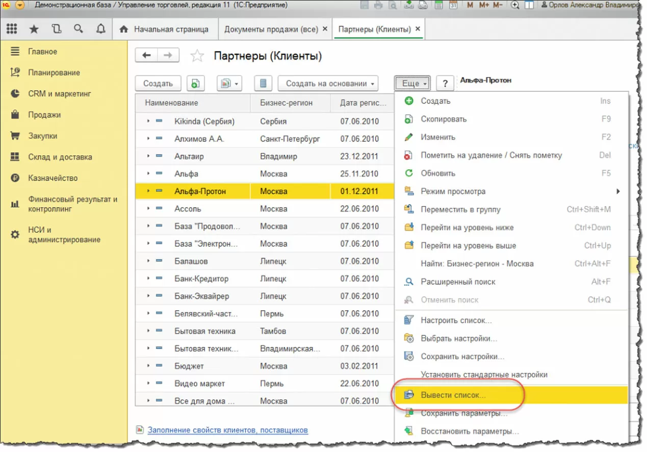The width and height of the screenshot is (647, 452).
Task: Open the history icon in top panel
Action: tap(56, 29)
